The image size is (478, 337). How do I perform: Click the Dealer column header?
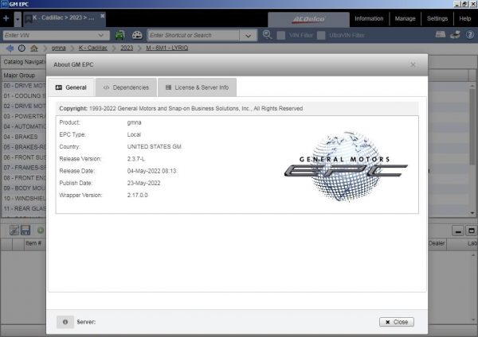[x=437, y=243]
